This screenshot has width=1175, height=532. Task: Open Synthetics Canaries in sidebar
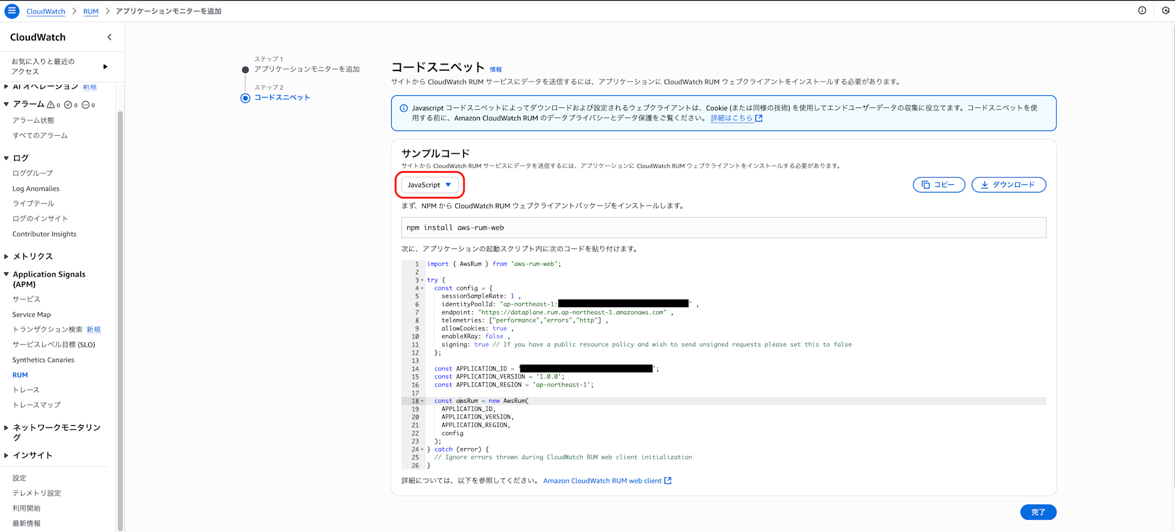[43, 360]
